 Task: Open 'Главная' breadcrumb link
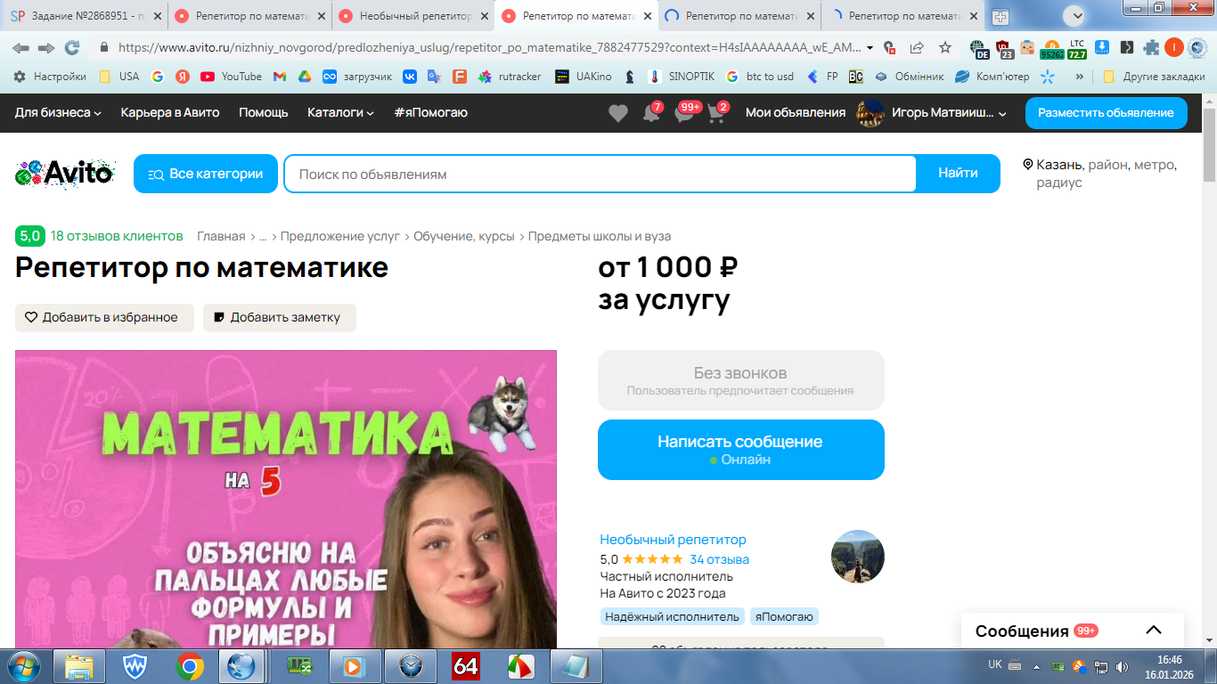click(x=221, y=236)
